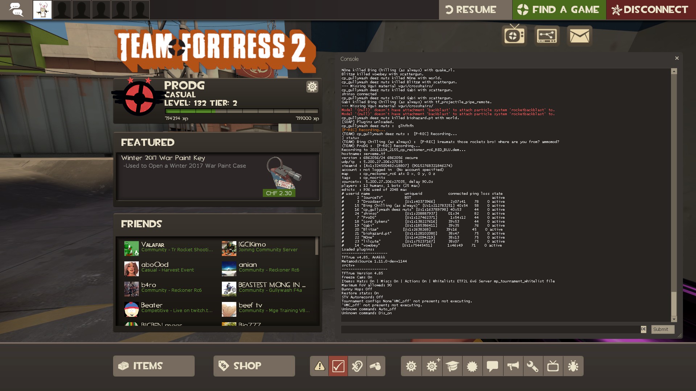Screen dimensions: 696x391
Task: Click the red checkmark vote icon
Action: (x=338, y=366)
